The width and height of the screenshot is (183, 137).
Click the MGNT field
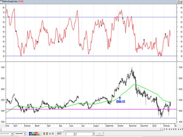(x=59, y=134)
